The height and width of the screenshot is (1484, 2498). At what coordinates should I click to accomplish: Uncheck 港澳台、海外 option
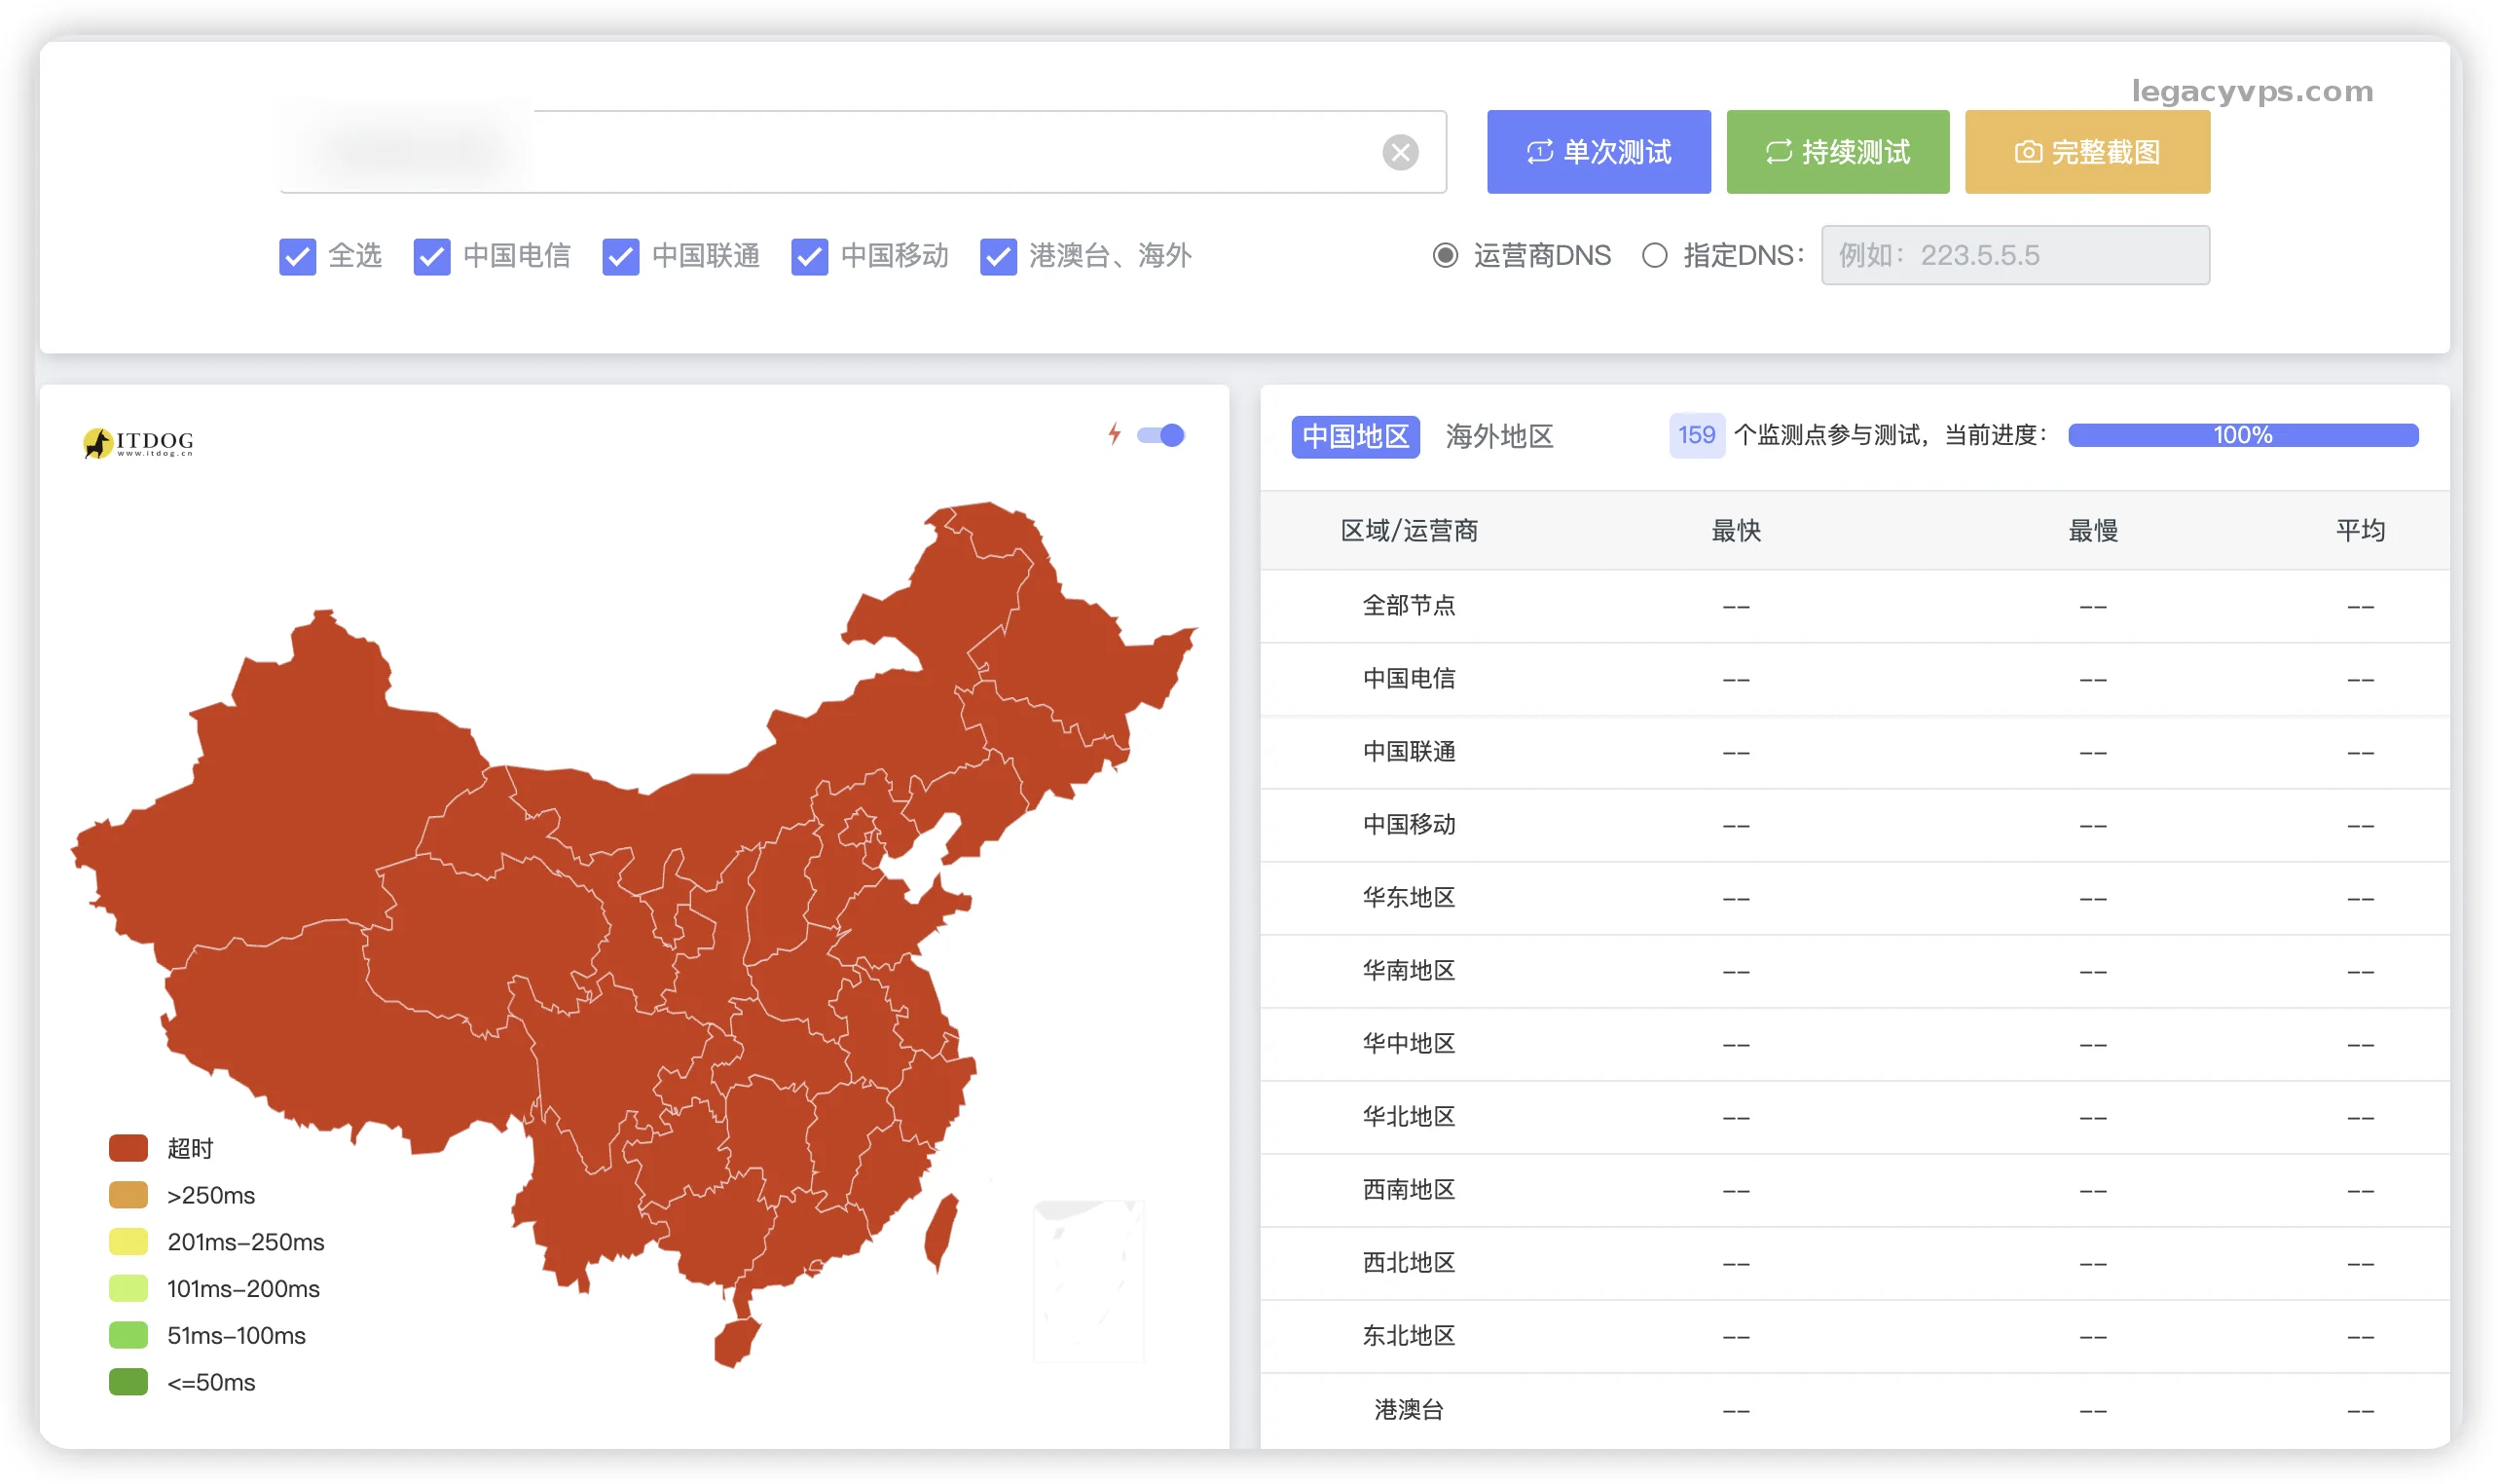pos(997,257)
